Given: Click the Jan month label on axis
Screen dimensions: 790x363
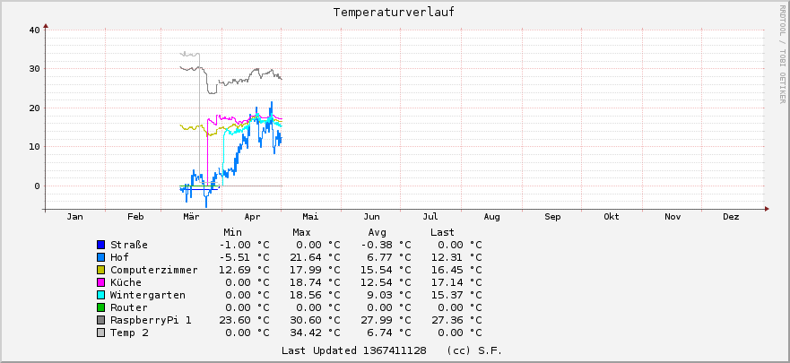Looking at the screenshot, I should point(75,217).
